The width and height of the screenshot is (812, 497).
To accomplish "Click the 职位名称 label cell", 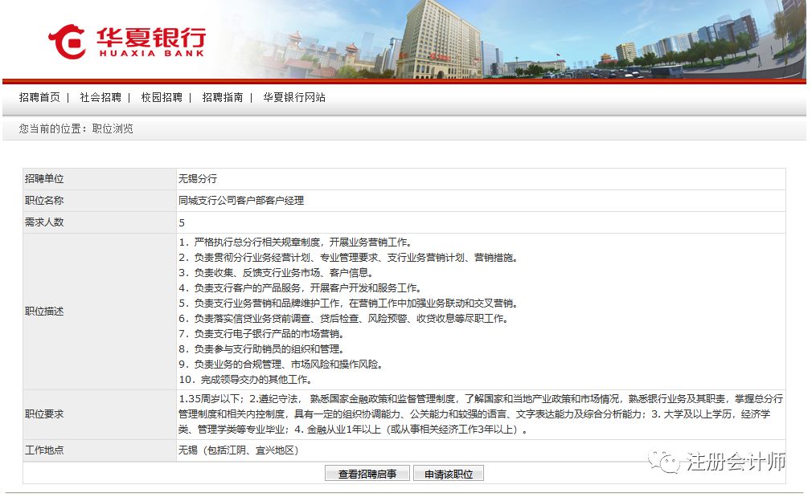I will tap(100, 201).
